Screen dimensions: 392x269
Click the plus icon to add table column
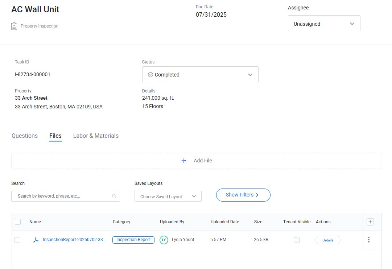click(370, 222)
